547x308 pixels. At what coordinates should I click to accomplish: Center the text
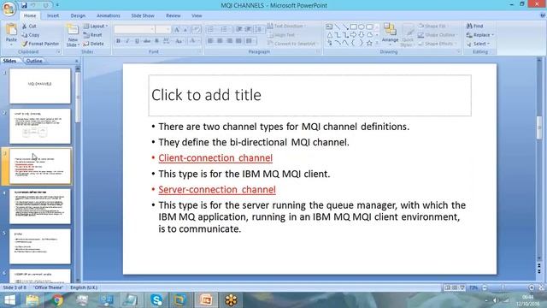click(x=220, y=41)
